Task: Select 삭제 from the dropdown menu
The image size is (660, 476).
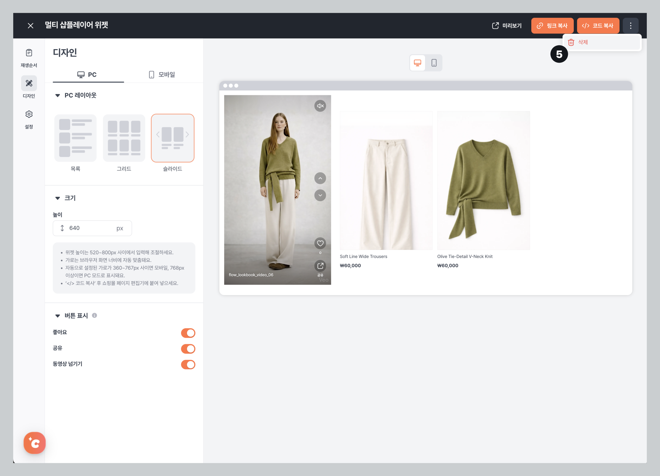Action: tap(583, 42)
